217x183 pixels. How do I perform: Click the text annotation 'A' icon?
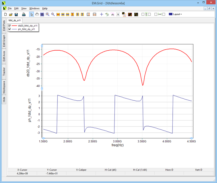point(118,14)
